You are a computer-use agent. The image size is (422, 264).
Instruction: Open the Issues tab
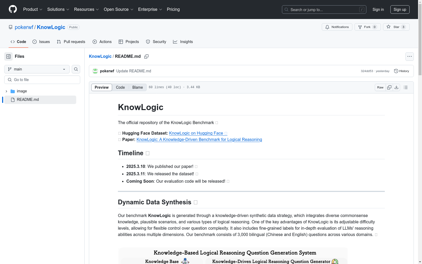pyautogui.click(x=41, y=42)
